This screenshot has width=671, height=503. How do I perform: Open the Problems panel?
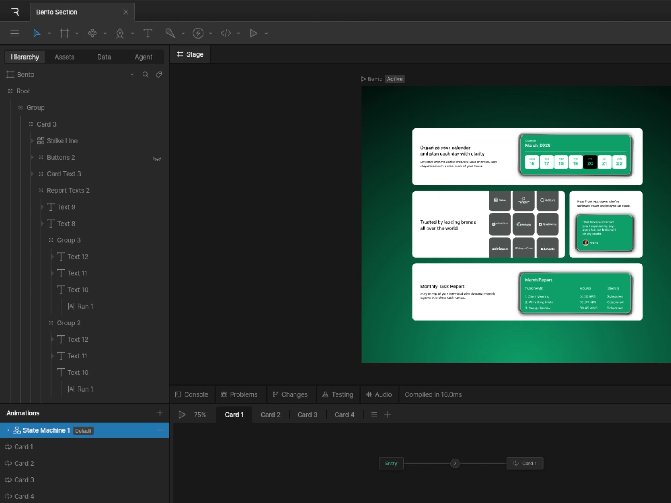point(239,394)
